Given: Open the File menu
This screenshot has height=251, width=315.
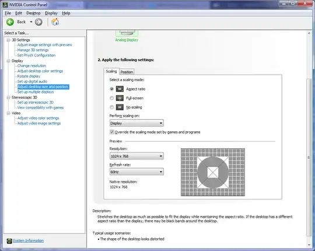Looking at the screenshot, I should [x=8, y=13].
